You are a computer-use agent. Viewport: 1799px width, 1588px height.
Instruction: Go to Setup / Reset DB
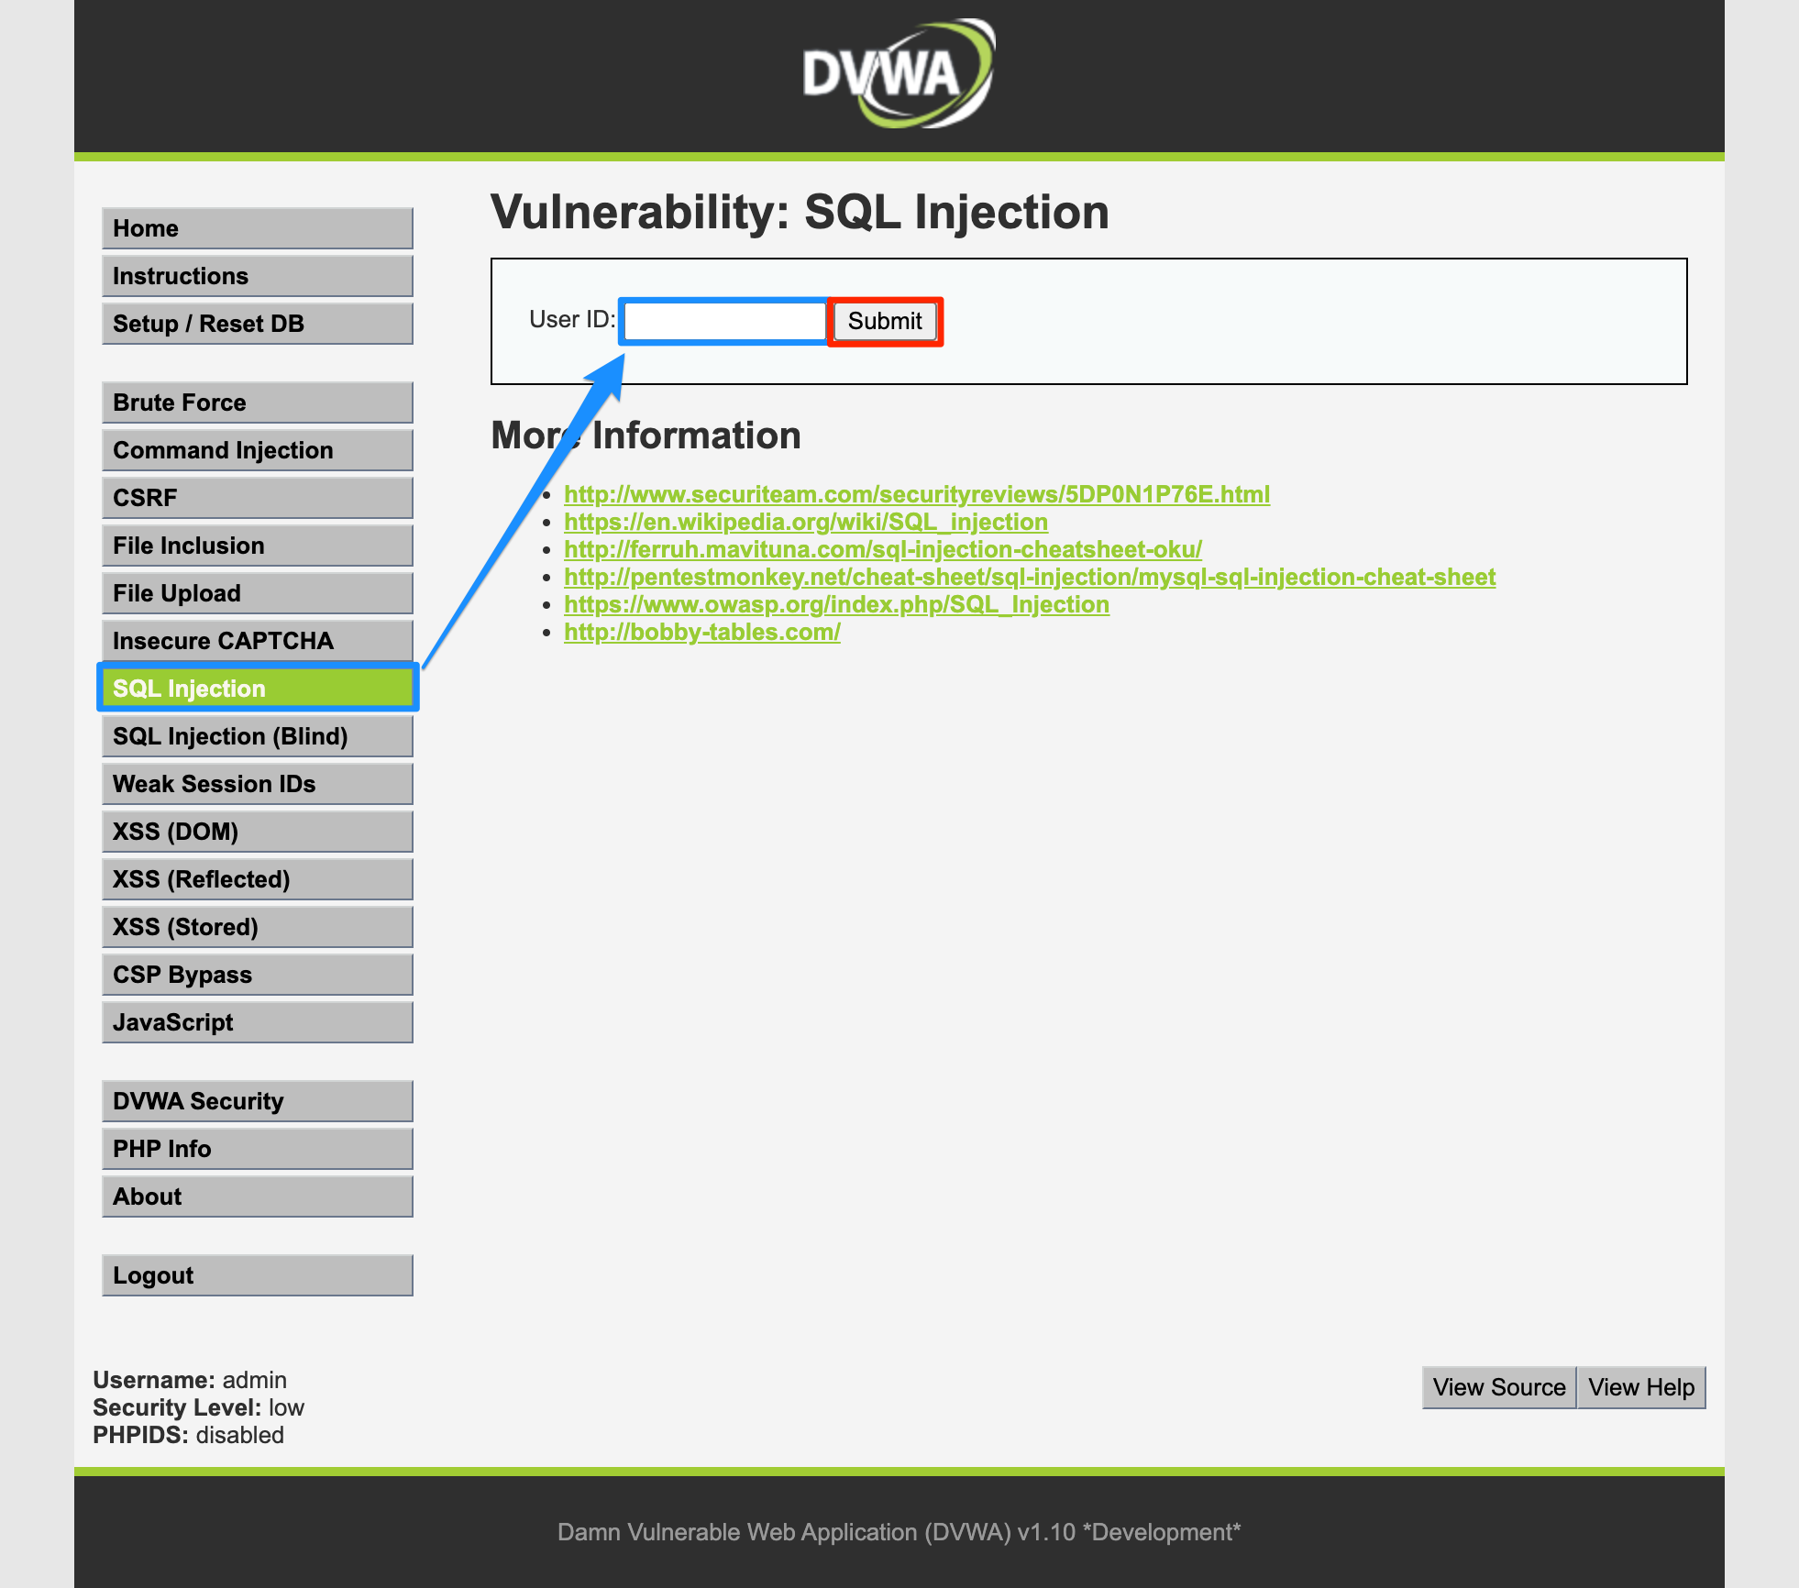click(258, 324)
